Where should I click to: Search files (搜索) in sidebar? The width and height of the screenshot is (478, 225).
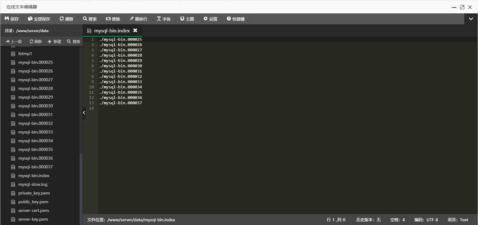click(74, 41)
